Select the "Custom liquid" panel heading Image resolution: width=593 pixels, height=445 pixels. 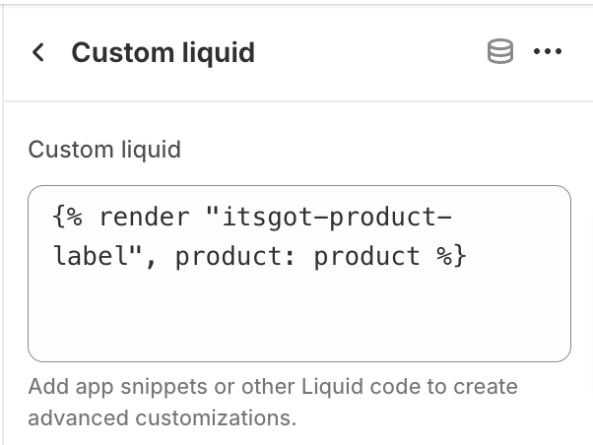pyautogui.click(x=163, y=52)
